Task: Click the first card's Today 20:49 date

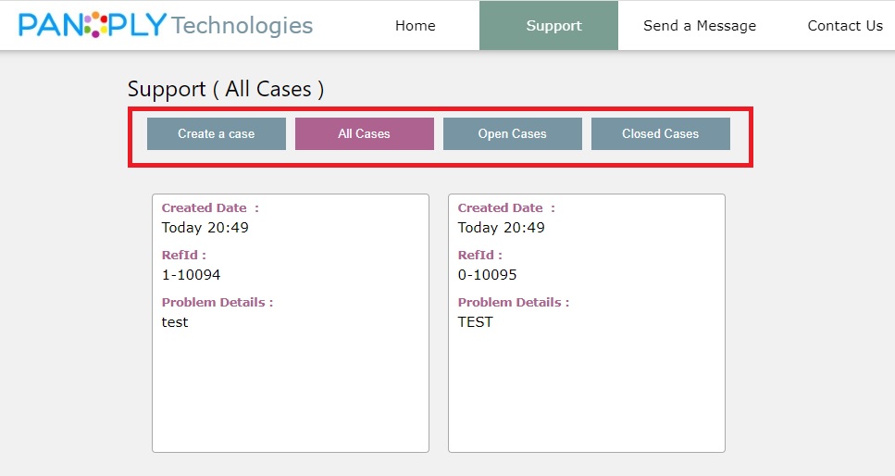Action: tap(205, 228)
